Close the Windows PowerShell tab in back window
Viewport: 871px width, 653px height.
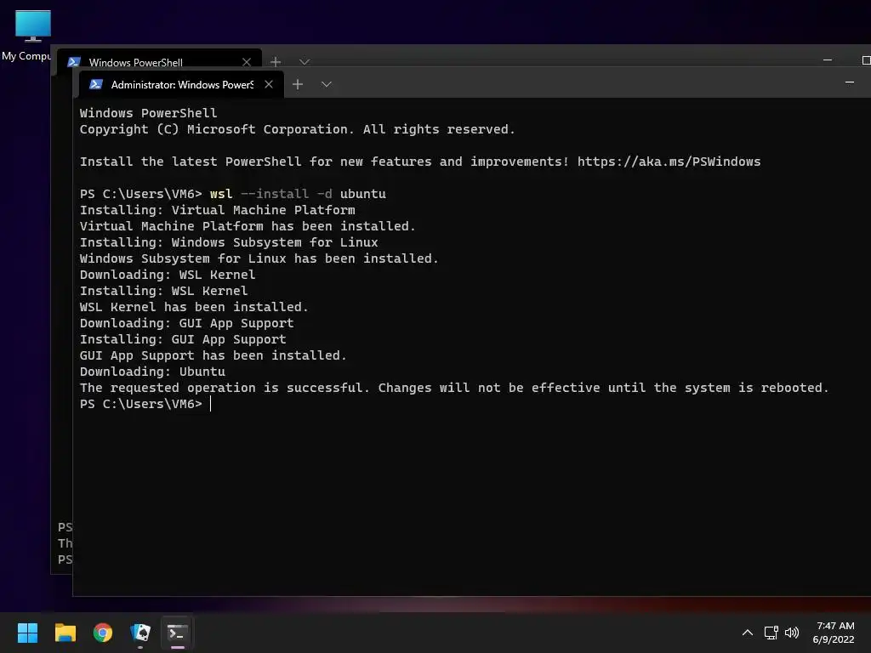click(247, 62)
